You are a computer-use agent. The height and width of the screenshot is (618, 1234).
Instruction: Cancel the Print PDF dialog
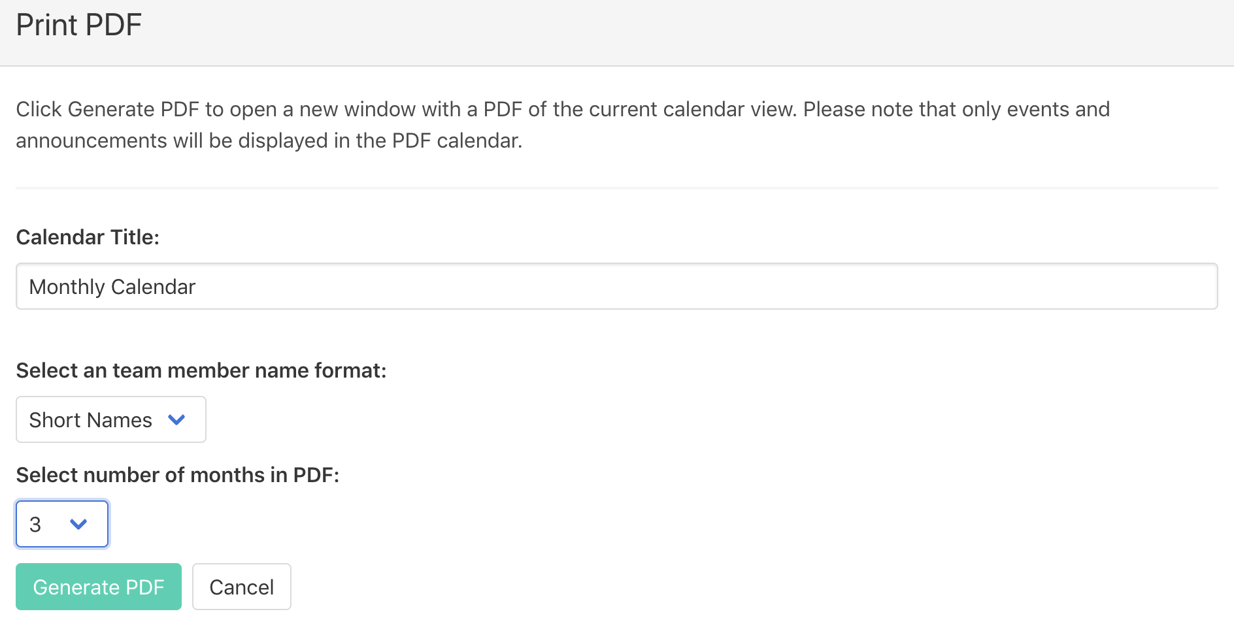pos(241,587)
